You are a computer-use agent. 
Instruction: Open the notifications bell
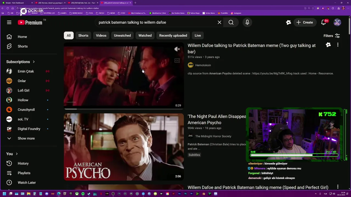(x=324, y=22)
